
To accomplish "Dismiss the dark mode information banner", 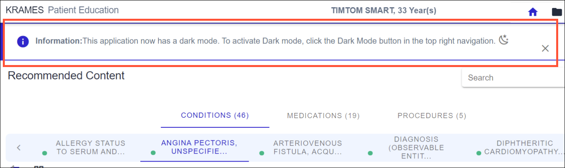I will [x=545, y=49].
